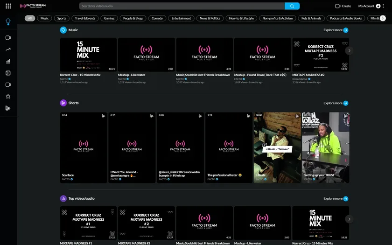The width and height of the screenshot is (392, 245).
Task: Click FACTO channel under Scarface short
Action: (66, 179)
